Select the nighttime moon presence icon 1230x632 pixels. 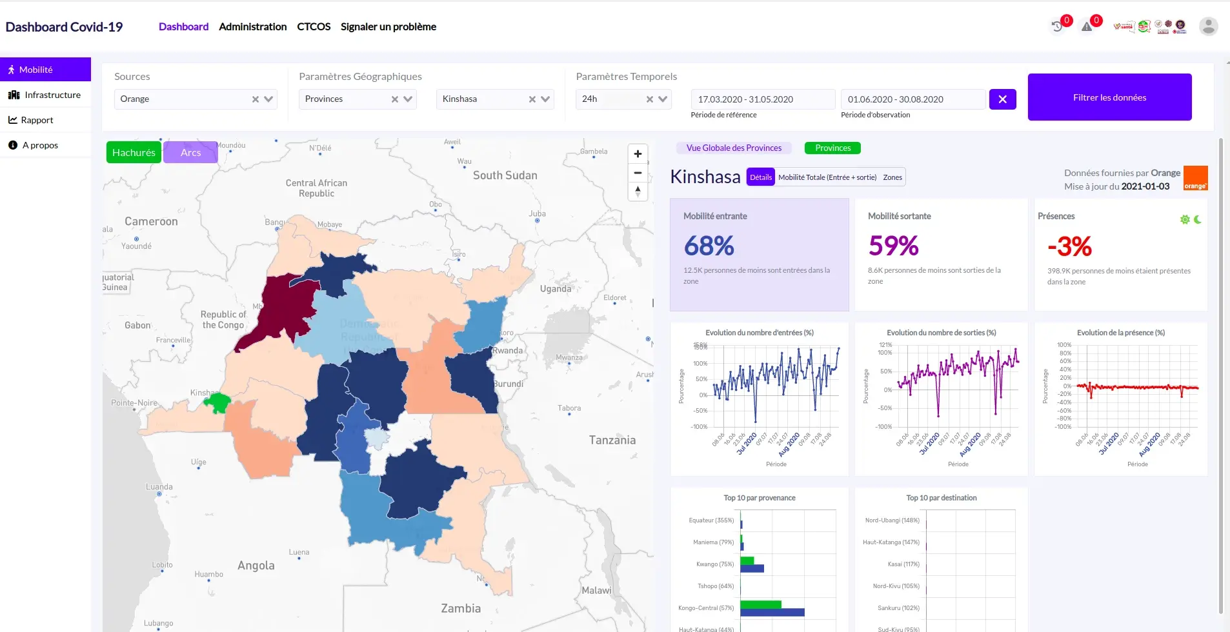coord(1198,220)
